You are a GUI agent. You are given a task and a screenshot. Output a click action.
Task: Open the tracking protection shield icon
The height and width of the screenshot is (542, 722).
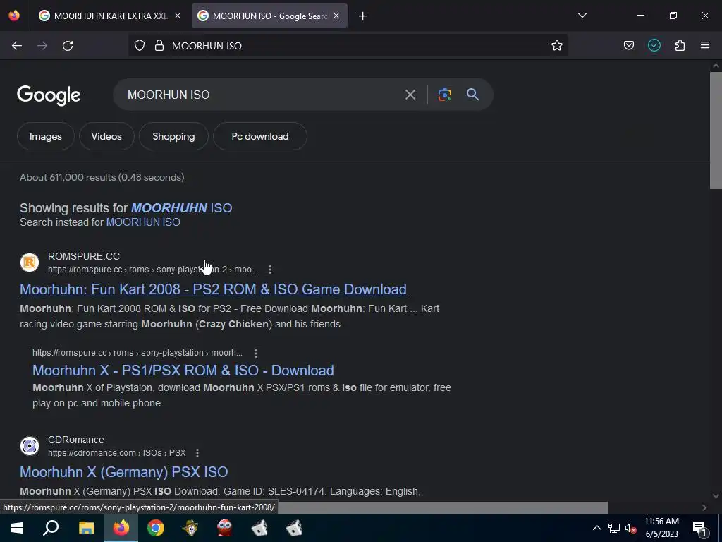(140, 45)
